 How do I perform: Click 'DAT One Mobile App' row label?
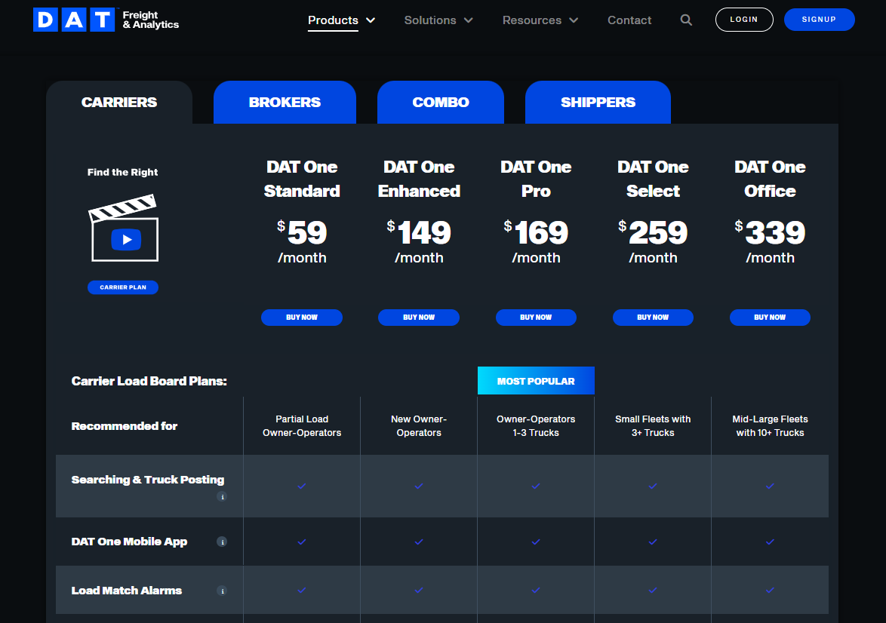pyautogui.click(x=129, y=542)
